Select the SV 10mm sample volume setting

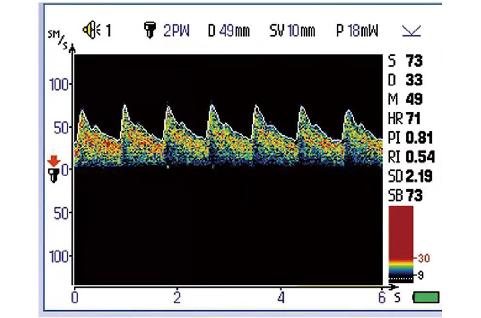click(x=292, y=31)
